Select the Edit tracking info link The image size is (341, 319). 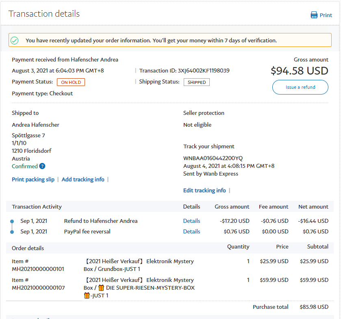click(204, 190)
